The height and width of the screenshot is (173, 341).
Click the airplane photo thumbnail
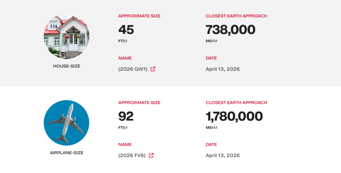(67, 123)
